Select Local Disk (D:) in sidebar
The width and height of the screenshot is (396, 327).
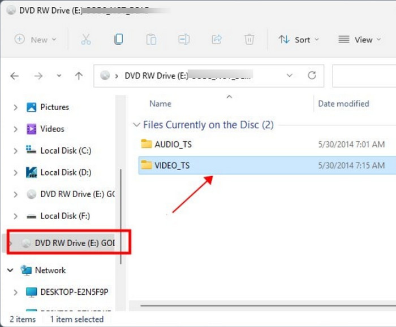(x=66, y=172)
